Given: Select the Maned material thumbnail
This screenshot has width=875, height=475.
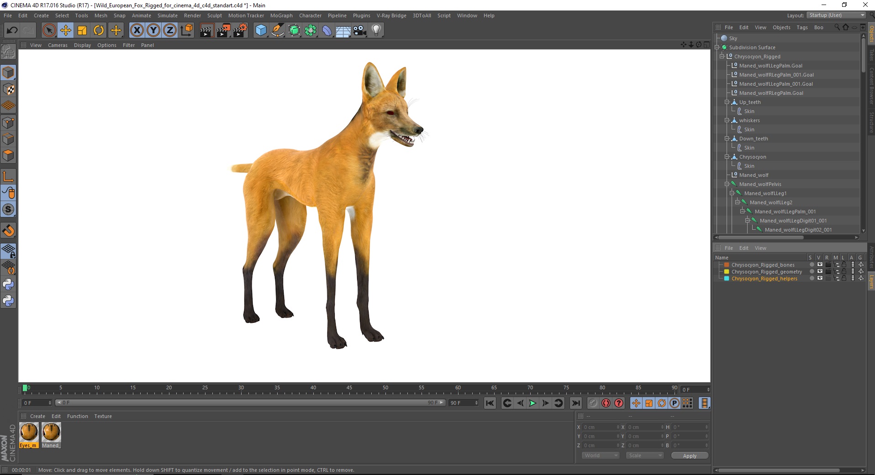Looking at the screenshot, I should [x=51, y=435].
